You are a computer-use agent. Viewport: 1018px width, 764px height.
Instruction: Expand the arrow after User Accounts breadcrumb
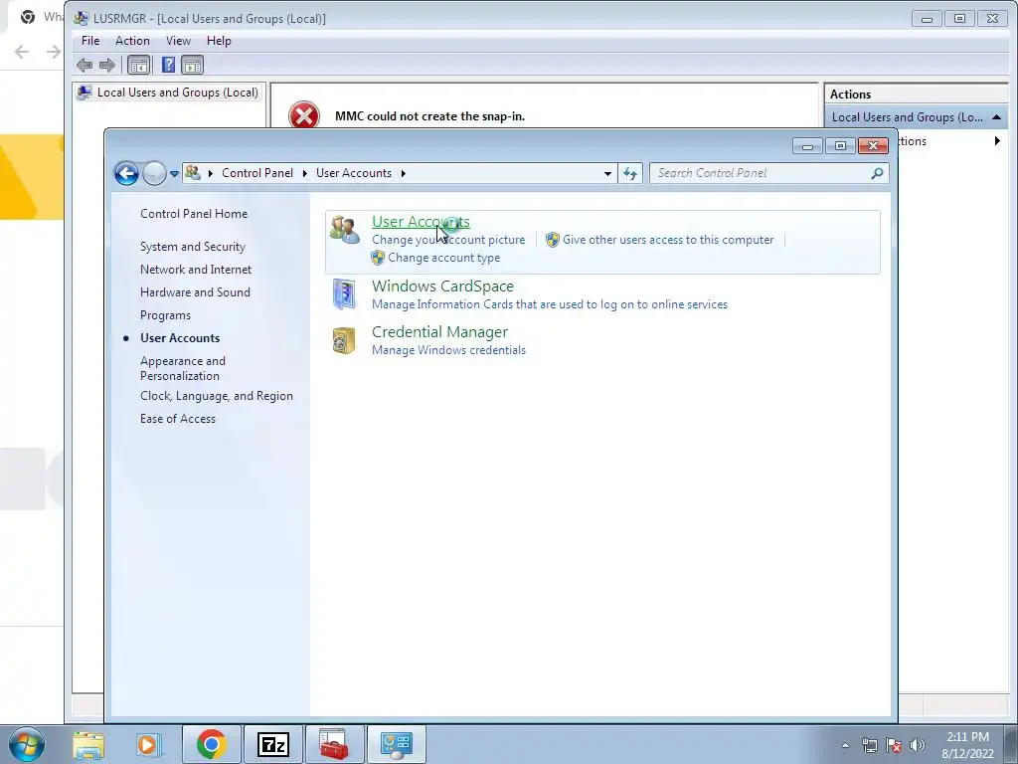[404, 173]
